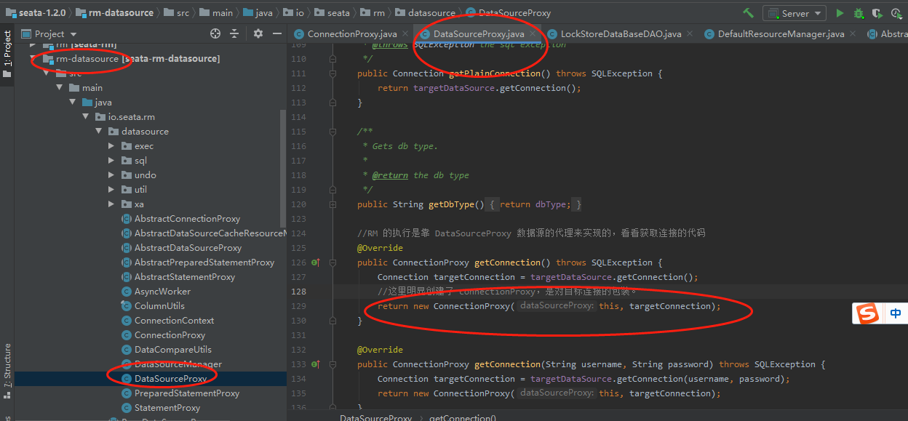Click getConnection() in bottom editor breadcrumb

click(x=463, y=417)
